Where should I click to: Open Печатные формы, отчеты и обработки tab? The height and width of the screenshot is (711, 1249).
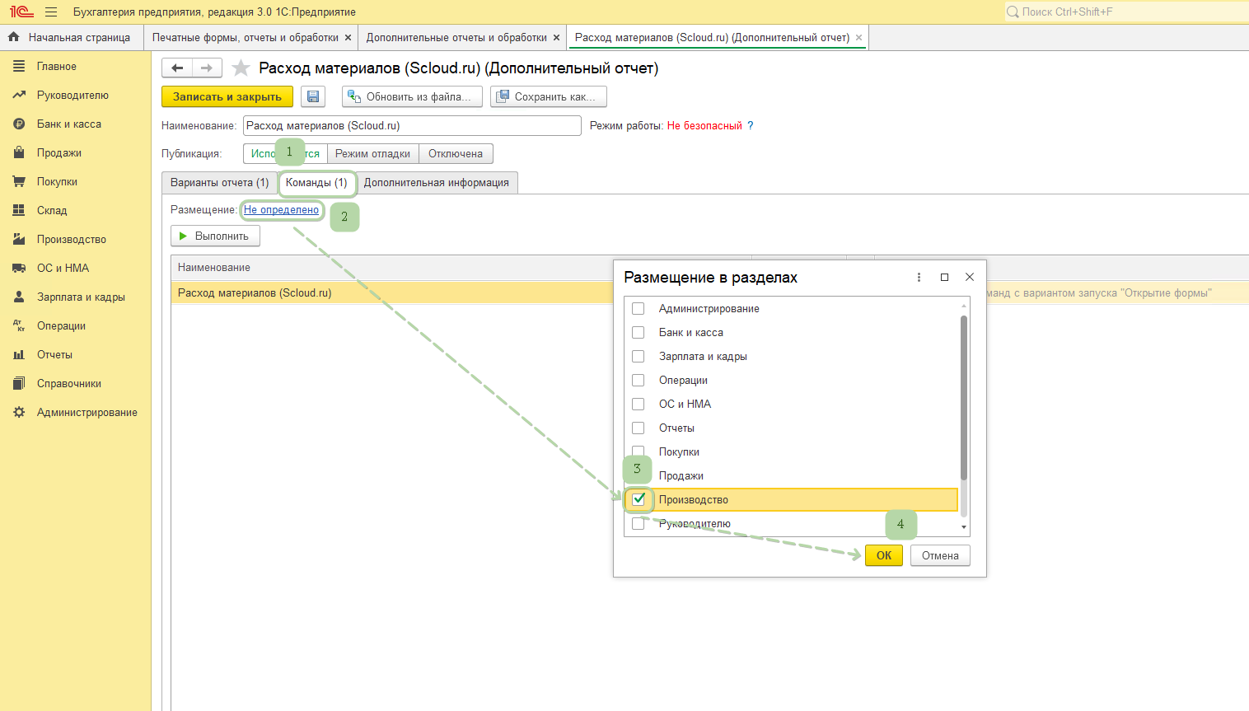[x=246, y=37]
